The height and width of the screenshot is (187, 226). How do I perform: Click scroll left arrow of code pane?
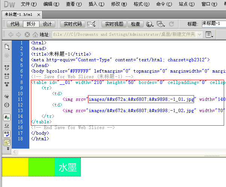click(15, 152)
